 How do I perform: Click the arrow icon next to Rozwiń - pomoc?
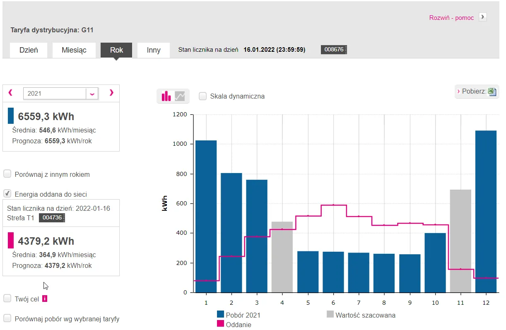tap(482, 17)
